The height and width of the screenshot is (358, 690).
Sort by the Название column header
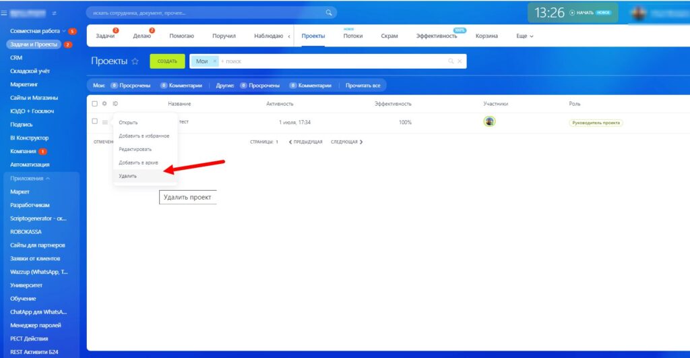pyautogui.click(x=179, y=104)
